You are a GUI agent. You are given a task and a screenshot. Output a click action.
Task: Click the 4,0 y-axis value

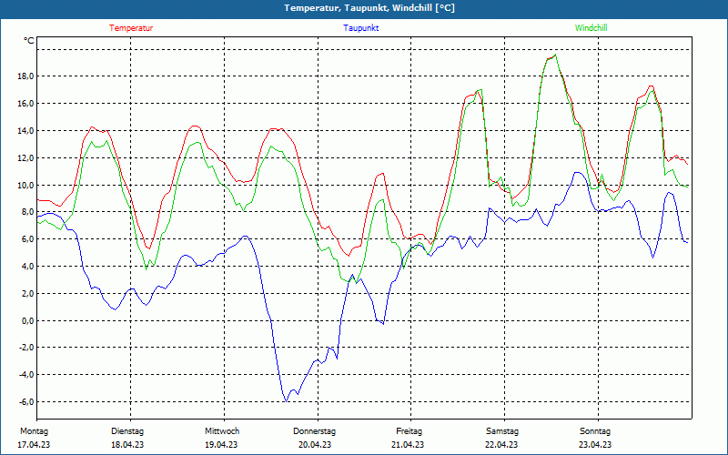(27, 266)
